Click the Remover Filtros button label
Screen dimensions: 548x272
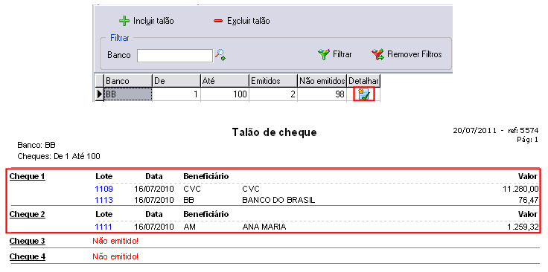(x=415, y=55)
